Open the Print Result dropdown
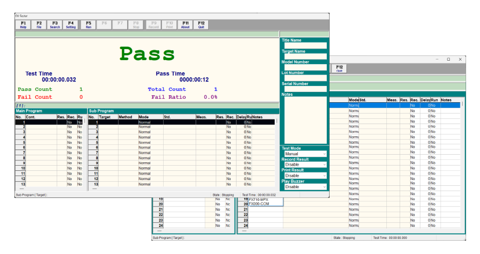 [x=304, y=175]
